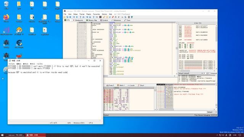244x137 pixels.
Task: Switch to the Symbols tab
Action: tap(104, 20)
